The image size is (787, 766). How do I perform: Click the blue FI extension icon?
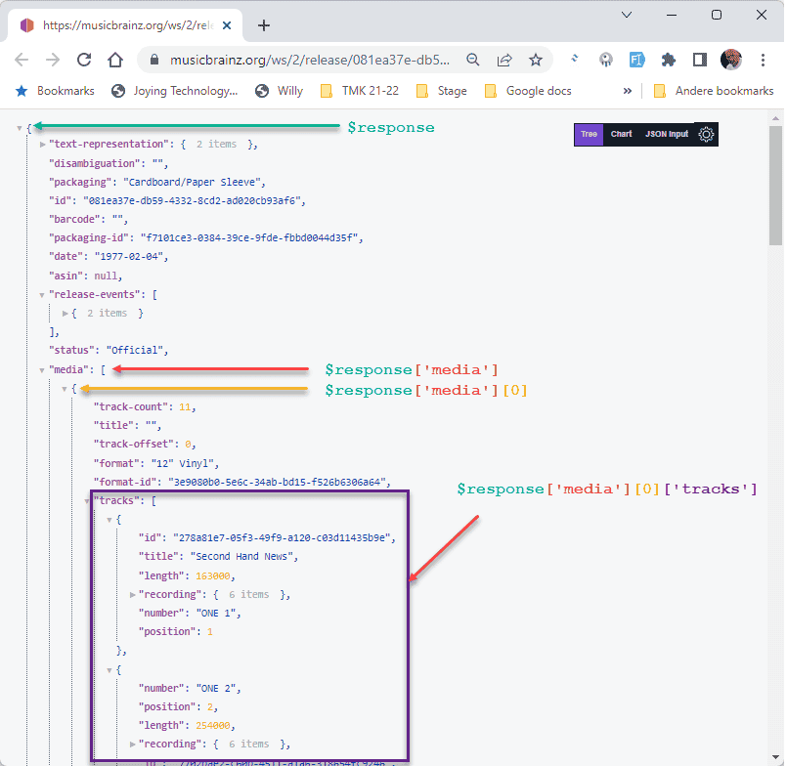[636, 61]
